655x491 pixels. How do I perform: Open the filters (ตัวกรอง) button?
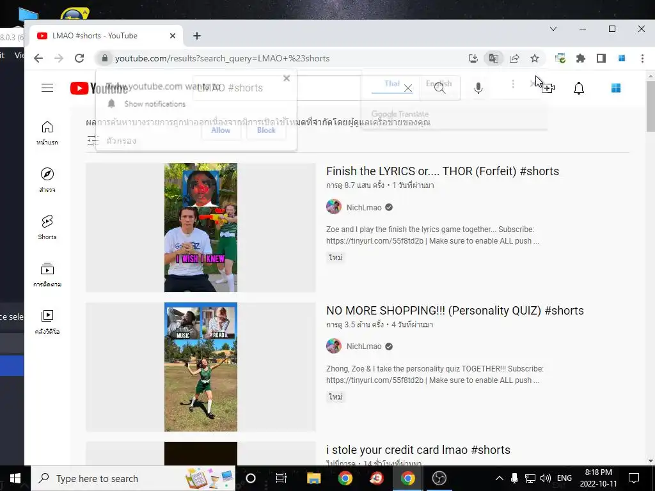tap(111, 141)
